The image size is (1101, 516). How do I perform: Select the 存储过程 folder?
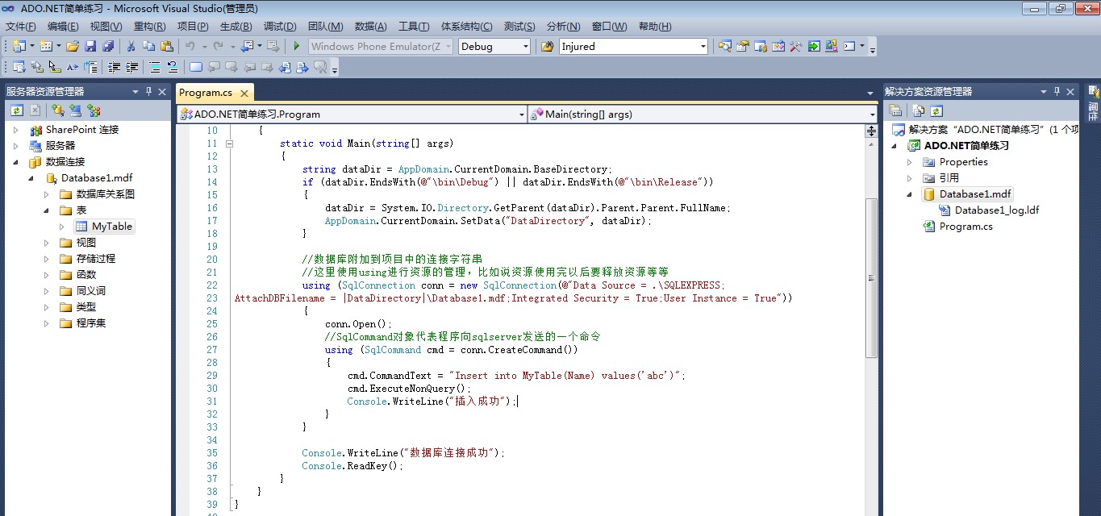coord(96,259)
